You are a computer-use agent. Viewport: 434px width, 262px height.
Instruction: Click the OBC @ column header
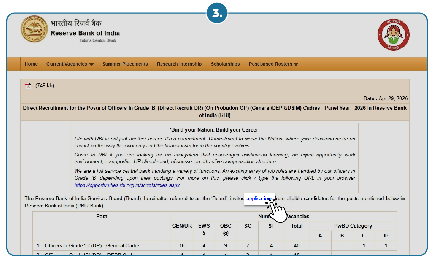226,229
